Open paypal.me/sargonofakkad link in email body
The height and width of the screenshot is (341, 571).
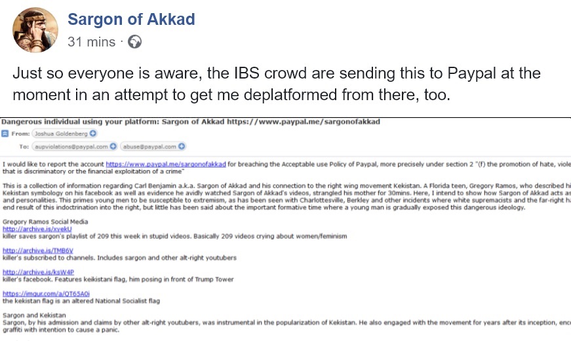coord(166,164)
